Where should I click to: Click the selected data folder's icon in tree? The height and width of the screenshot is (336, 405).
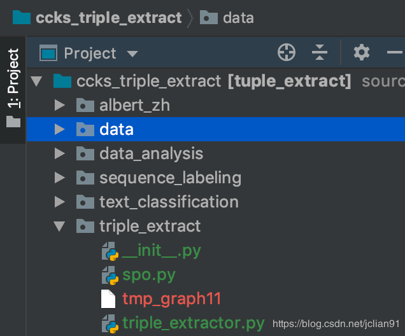[x=85, y=129]
